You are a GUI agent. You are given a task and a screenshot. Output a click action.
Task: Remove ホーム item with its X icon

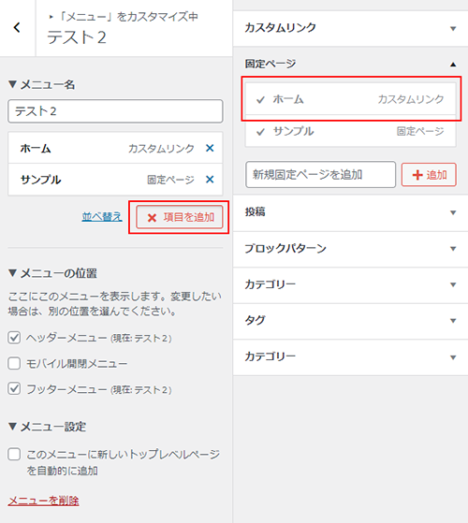[210, 148]
